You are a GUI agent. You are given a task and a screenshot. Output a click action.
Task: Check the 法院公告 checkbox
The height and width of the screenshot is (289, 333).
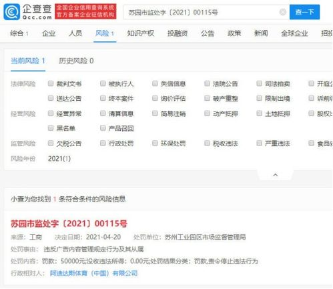click(x=207, y=83)
